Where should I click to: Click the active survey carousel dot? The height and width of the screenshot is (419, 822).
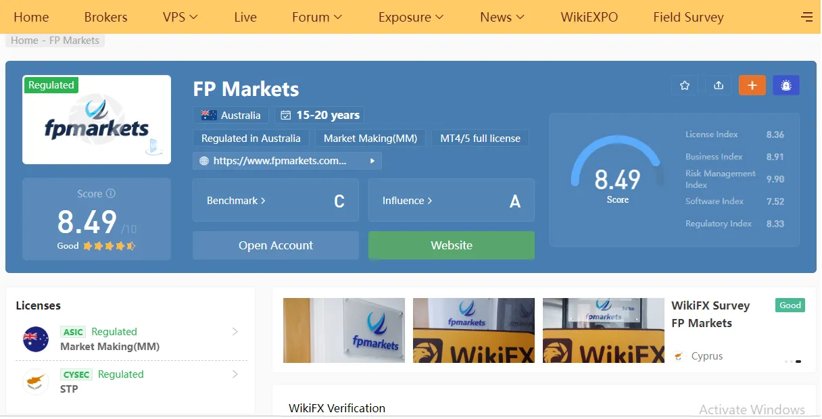(x=798, y=362)
